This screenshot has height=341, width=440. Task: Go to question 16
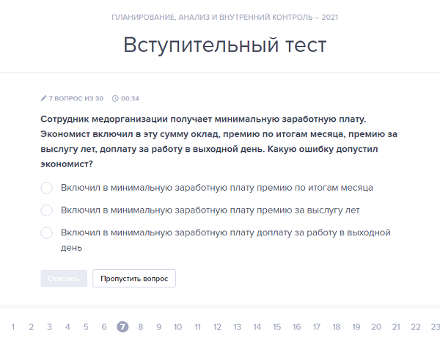point(296,327)
